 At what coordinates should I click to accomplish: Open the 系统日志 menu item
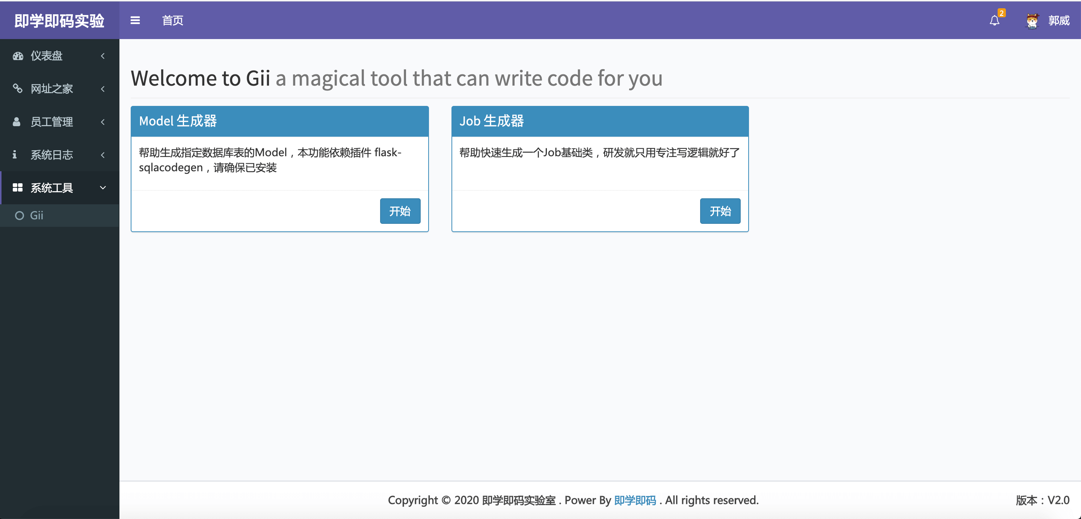60,155
